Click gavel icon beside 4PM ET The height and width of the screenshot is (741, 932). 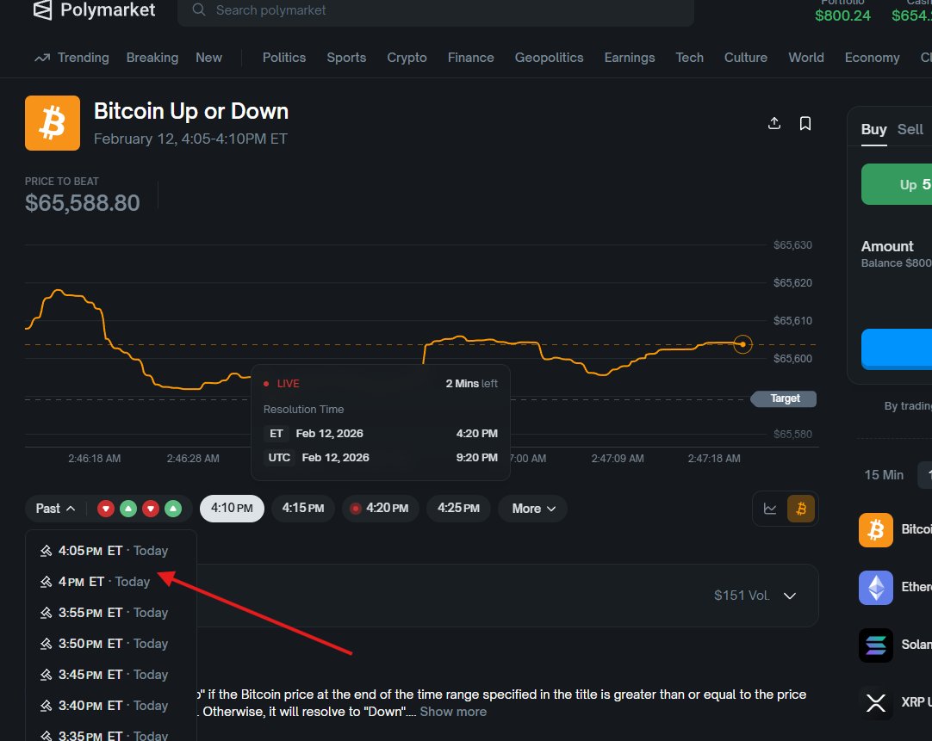[x=46, y=582]
